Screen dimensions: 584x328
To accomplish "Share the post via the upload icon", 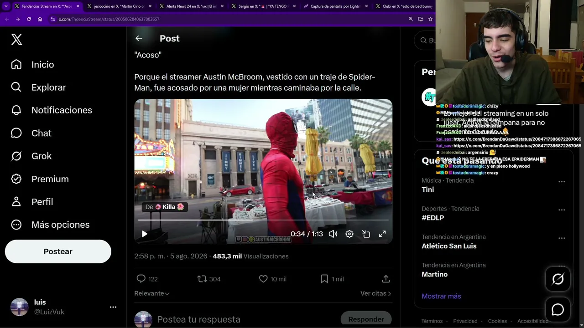I will (x=386, y=279).
